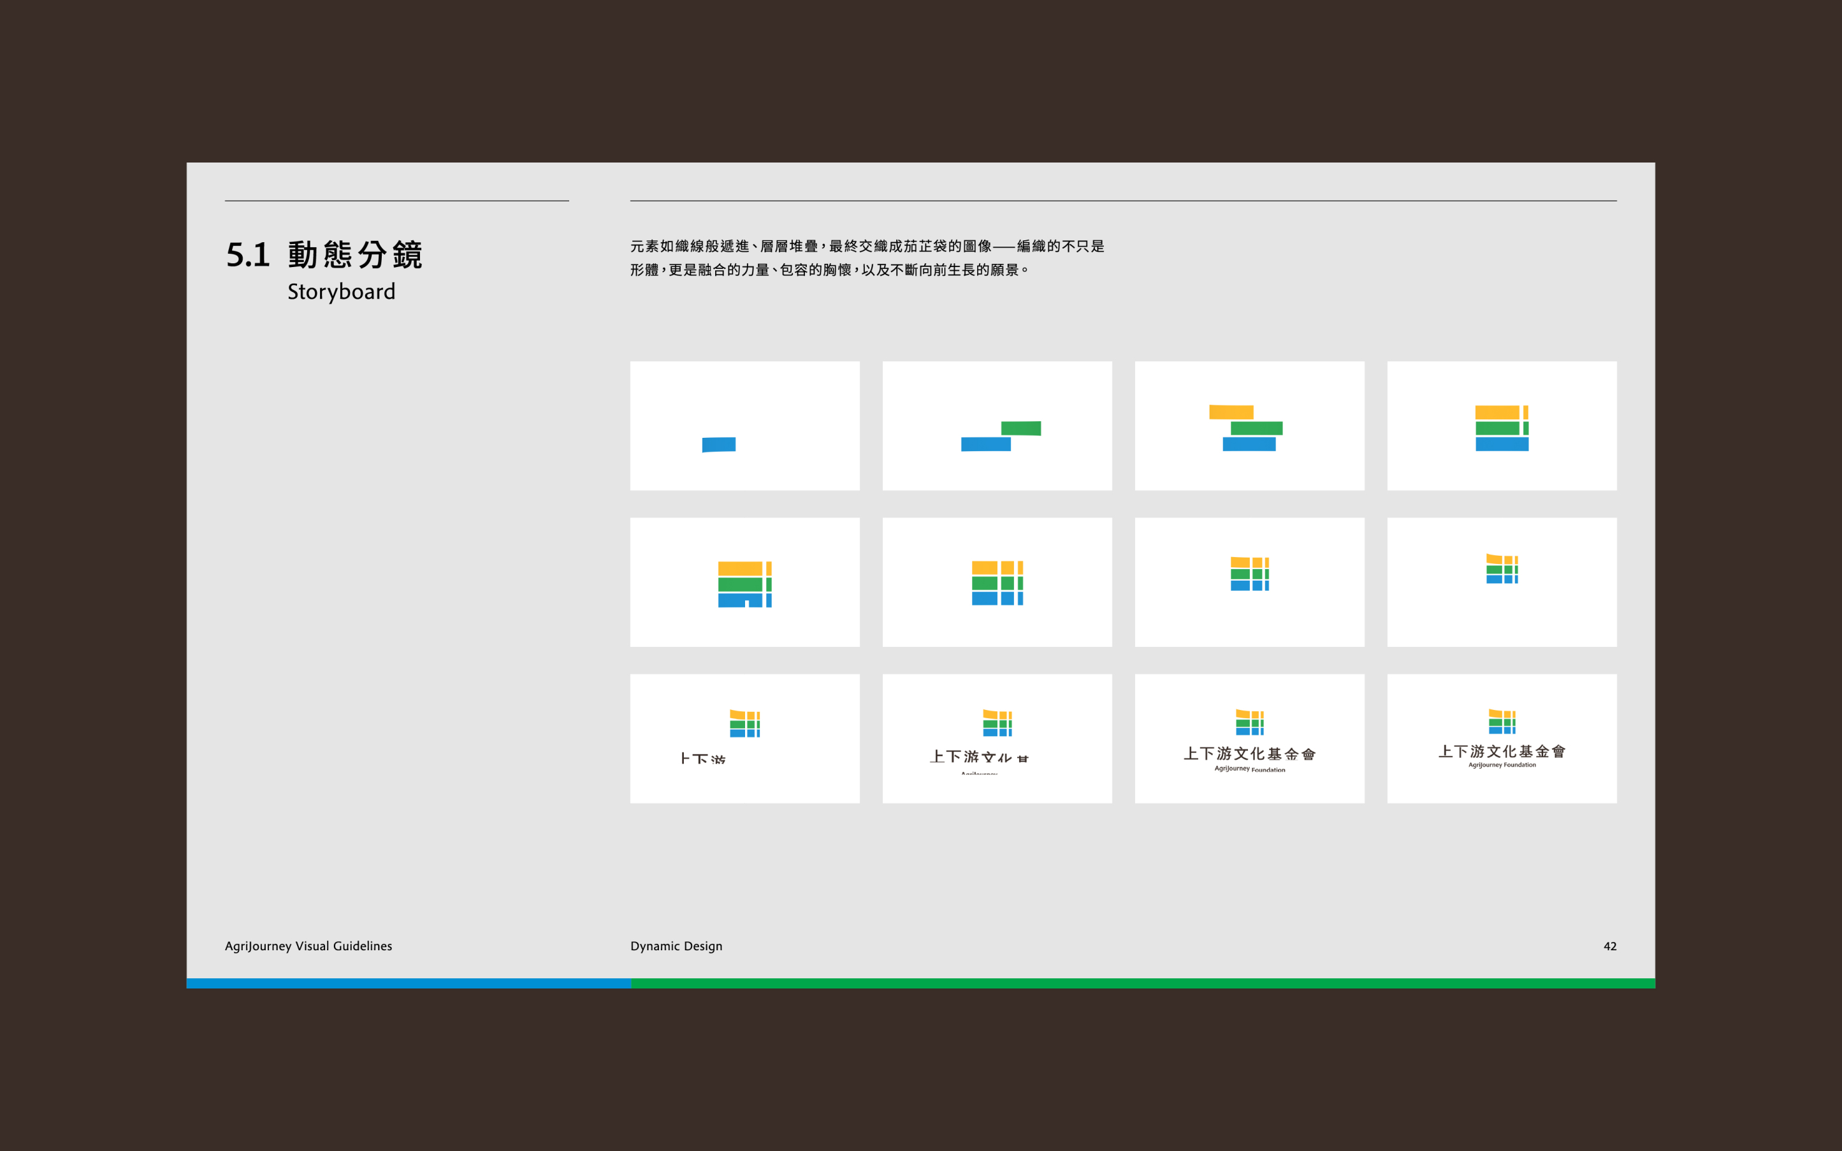The image size is (1842, 1151).
Task: Select the frame with the notched blue bar logo
Action: tap(744, 583)
